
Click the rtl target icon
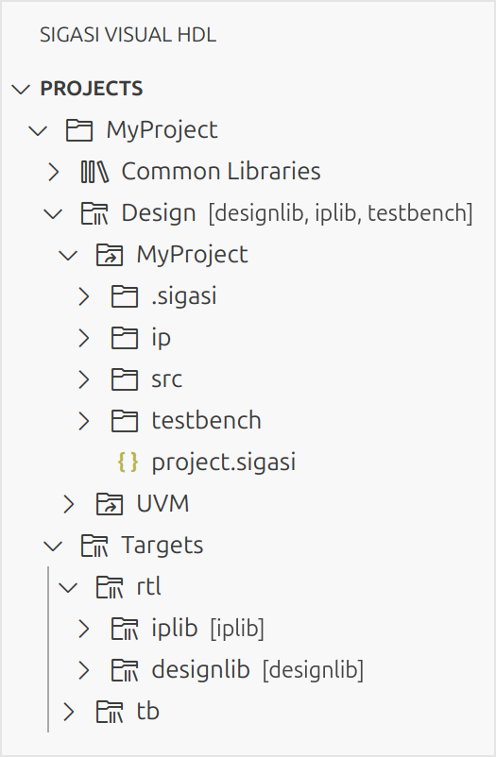click(110, 587)
